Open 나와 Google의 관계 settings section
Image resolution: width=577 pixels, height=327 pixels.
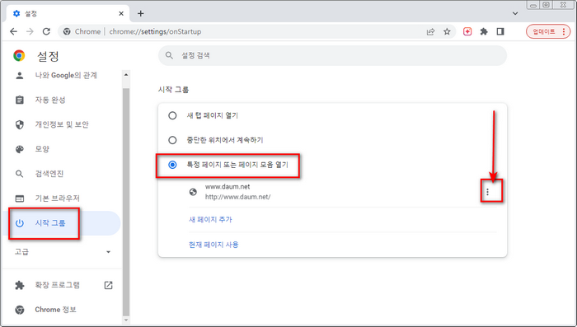[x=66, y=76]
